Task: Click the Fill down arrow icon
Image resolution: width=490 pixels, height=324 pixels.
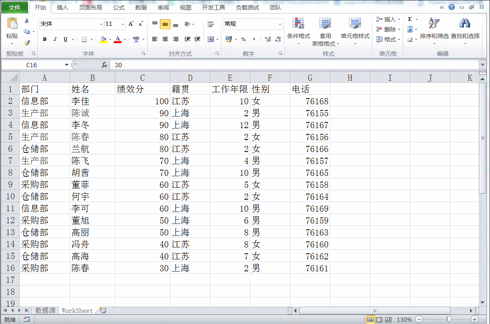Action: pos(410,29)
